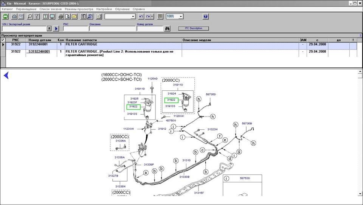Screen dimensions: 363x205
Task: Click the VIN / Экспертный режим input field
Action: pyautogui.click(x=24, y=28)
